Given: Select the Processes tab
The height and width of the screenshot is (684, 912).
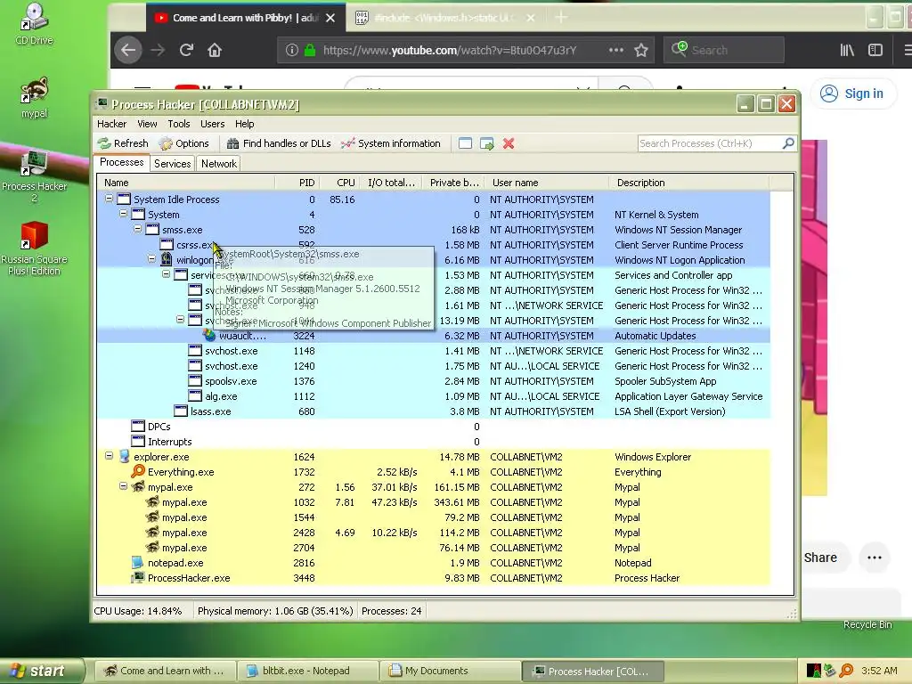Looking at the screenshot, I should [x=121, y=162].
